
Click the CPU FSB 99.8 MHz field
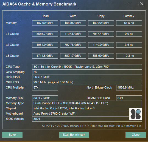[x=87, y=83]
